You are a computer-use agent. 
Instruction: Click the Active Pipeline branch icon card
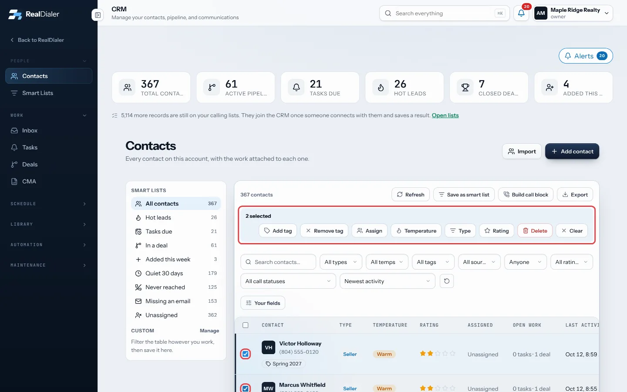tap(236, 88)
